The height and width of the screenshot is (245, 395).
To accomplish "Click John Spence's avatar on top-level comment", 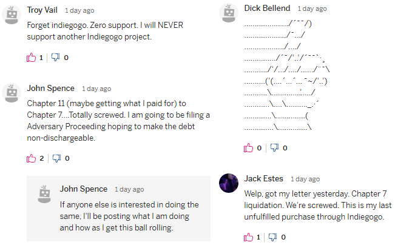I will click(x=13, y=92).
